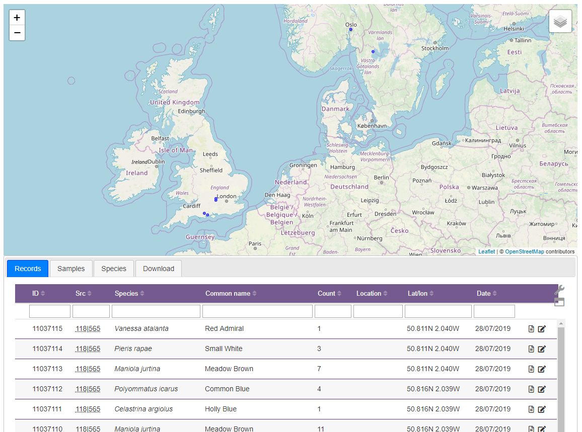This screenshot has height=432, width=582.
Task: Focus the ID filter box
Action: [x=50, y=311]
